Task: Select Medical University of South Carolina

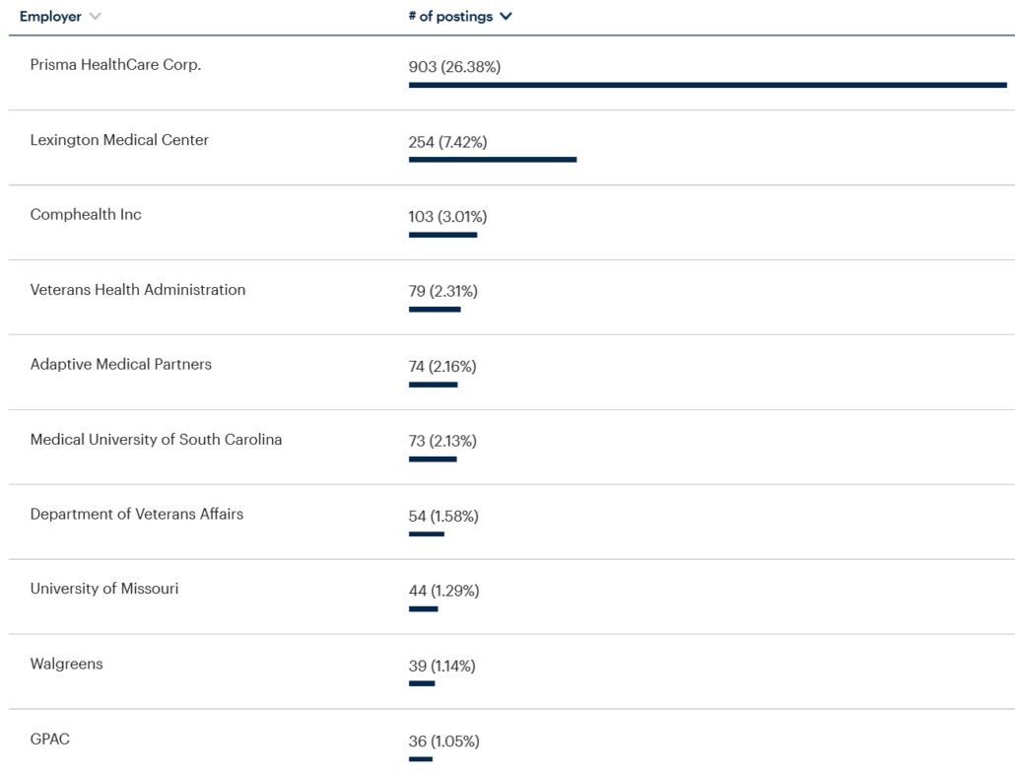Action: coord(156,439)
